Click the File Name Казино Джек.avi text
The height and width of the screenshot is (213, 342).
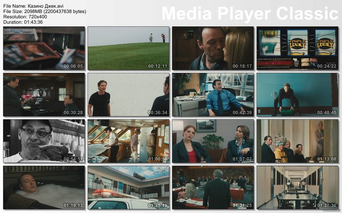coord(33,6)
